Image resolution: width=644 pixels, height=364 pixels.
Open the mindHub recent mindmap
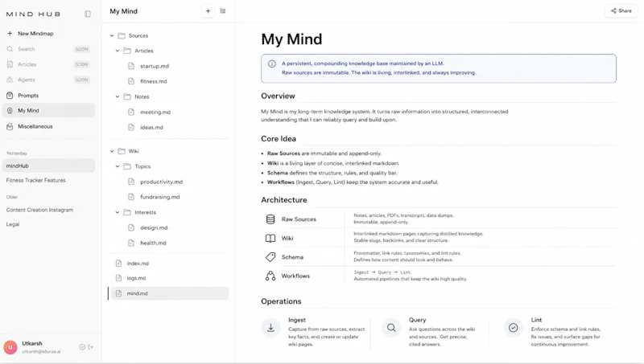point(49,166)
